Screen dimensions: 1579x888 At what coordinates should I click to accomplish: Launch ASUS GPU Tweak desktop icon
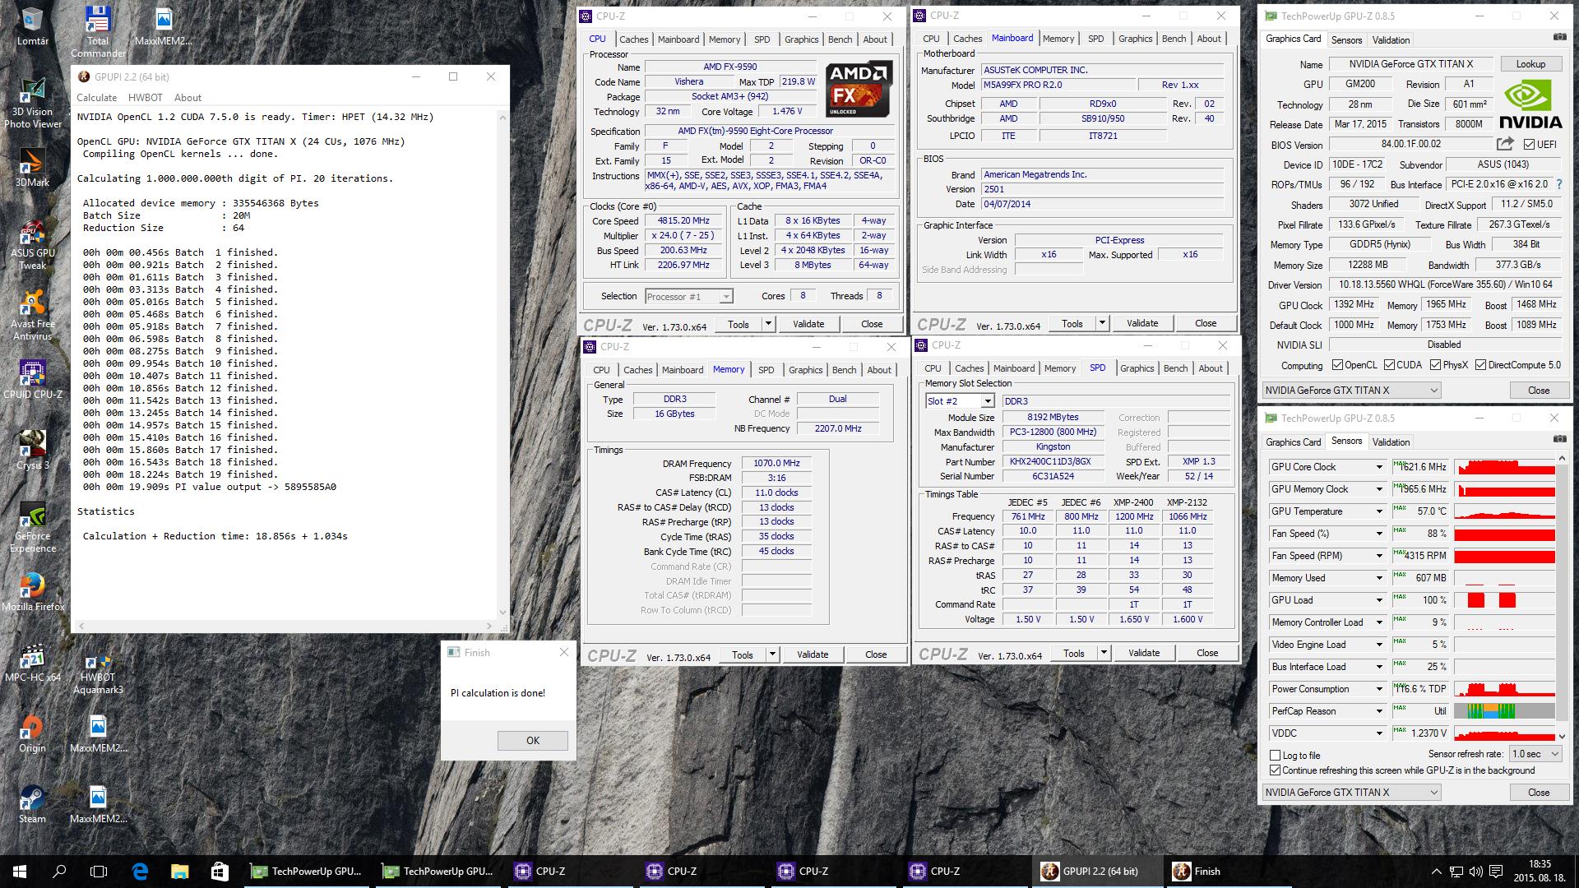tap(32, 245)
